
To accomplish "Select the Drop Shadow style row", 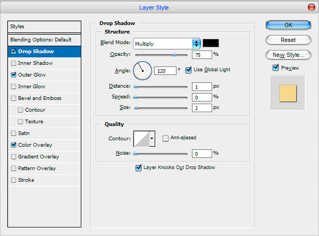I will (44, 52).
